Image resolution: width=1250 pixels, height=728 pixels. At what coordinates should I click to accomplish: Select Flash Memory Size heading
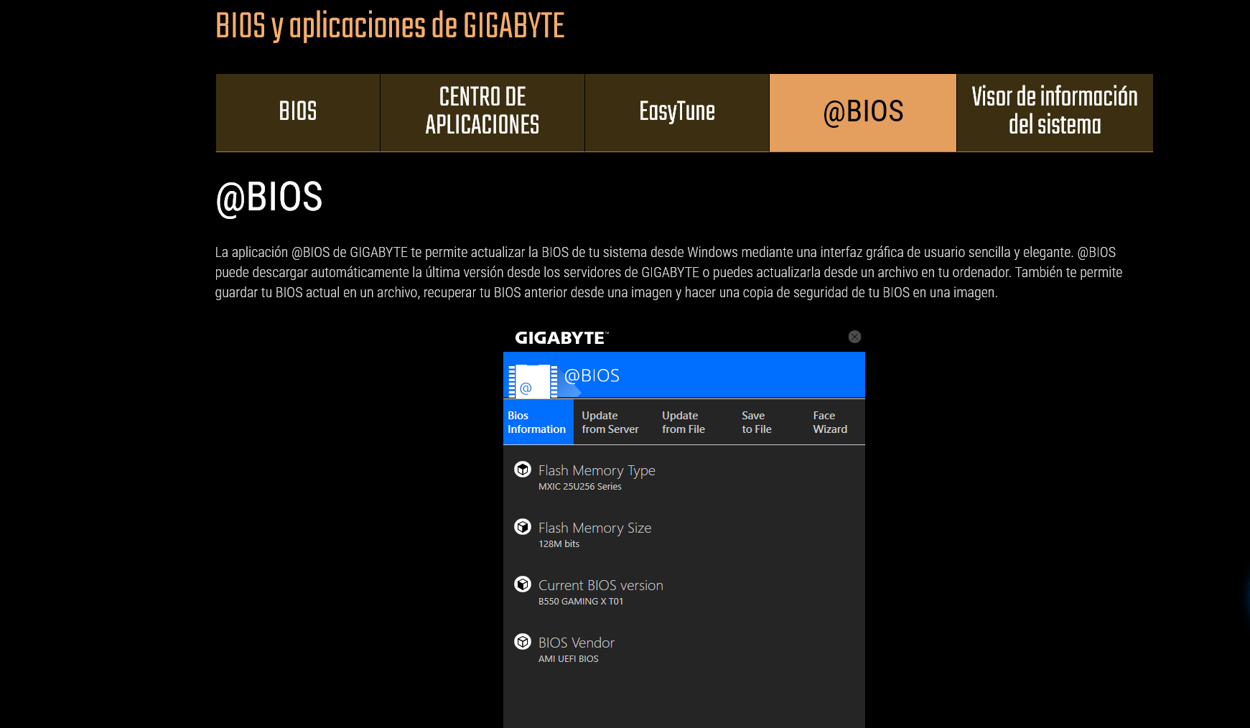click(x=595, y=528)
